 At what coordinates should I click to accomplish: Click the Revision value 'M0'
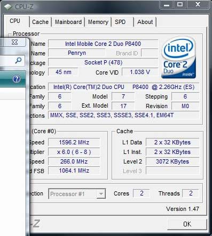click(x=185, y=106)
